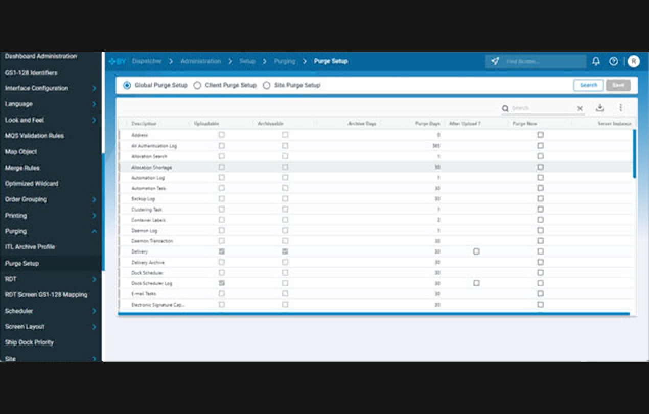
Task: Click the Find Screen send arrow icon
Action: pyautogui.click(x=494, y=61)
